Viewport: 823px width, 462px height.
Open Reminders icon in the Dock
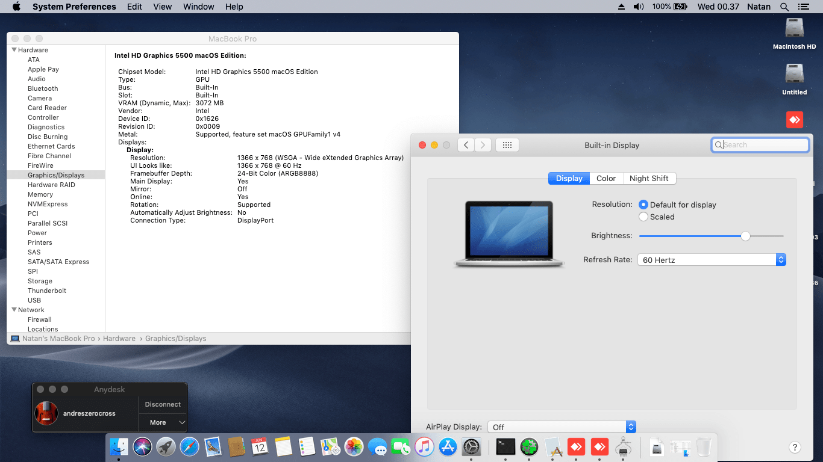click(x=307, y=446)
